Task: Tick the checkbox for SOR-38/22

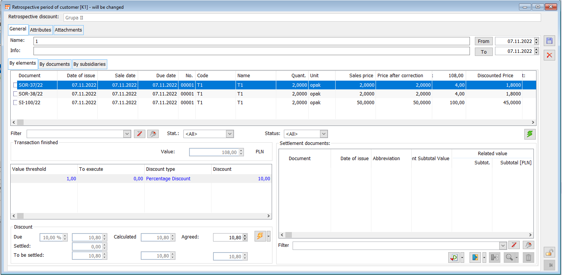Action: (16, 94)
